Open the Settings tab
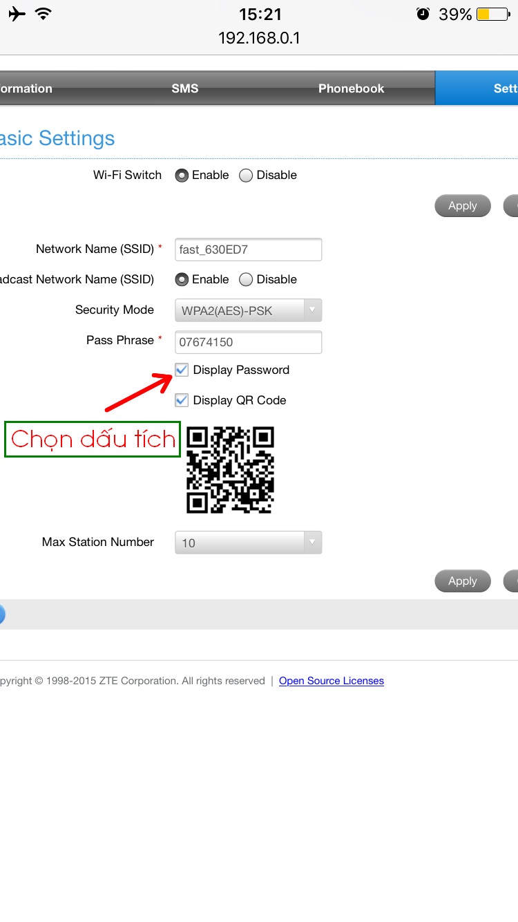This screenshot has height=922, width=518. tap(477, 88)
